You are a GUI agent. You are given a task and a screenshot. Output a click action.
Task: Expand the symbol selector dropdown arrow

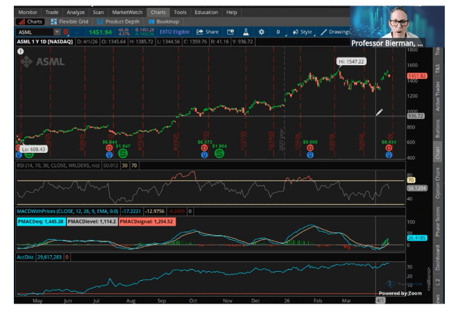click(57, 32)
